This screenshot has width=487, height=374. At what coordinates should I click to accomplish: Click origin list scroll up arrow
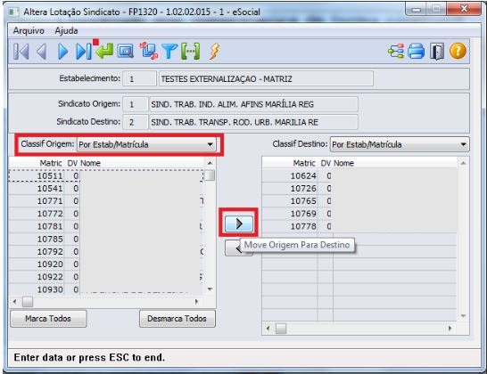[210, 163]
